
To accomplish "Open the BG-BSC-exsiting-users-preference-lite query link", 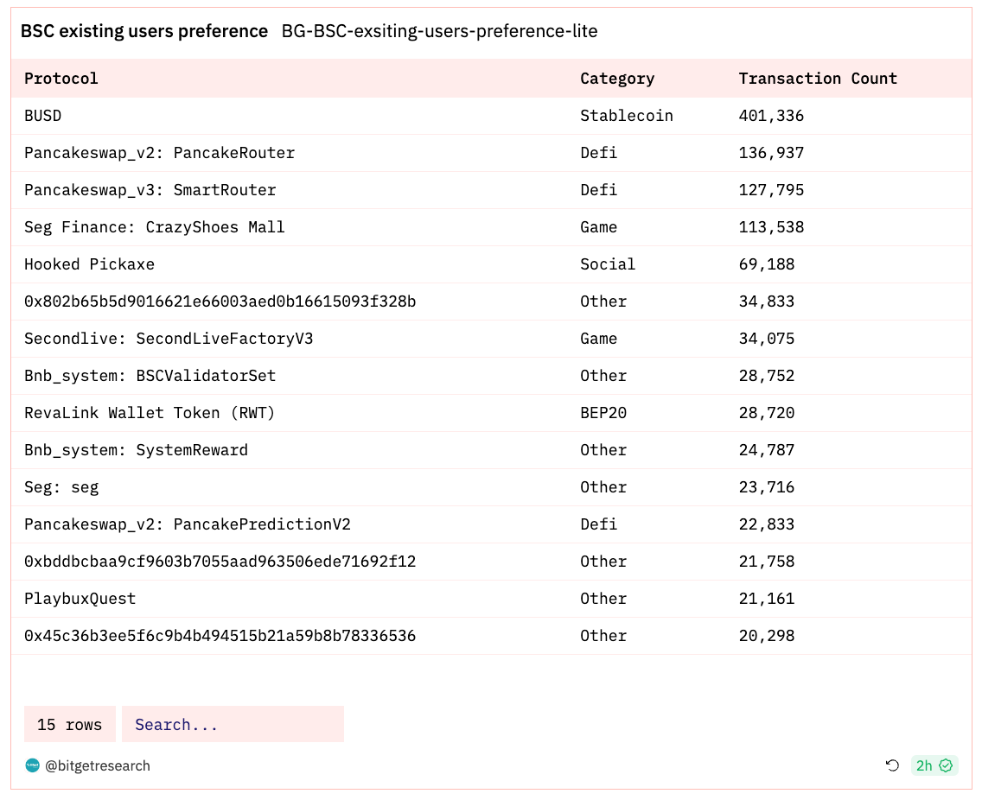I will coord(439,31).
